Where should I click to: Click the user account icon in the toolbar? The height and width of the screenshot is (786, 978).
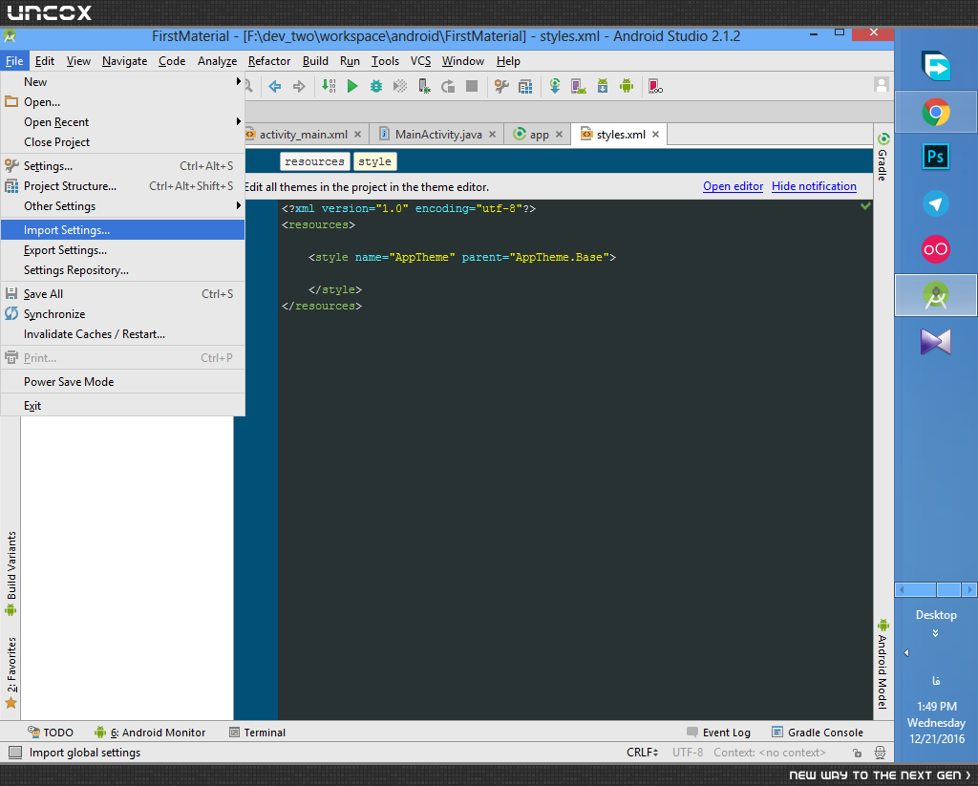[x=881, y=85]
